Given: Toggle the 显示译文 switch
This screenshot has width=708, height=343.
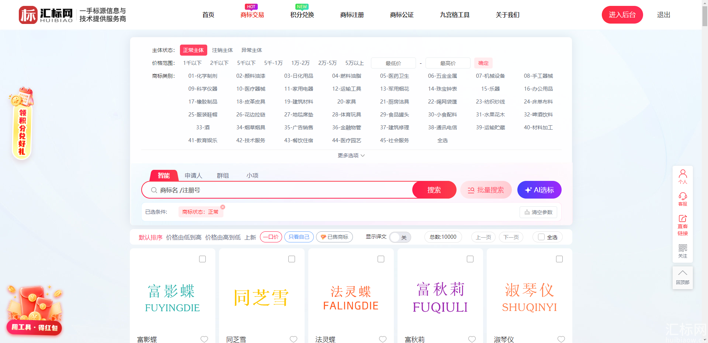Looking at the screenshot, I should coord(400,237).
